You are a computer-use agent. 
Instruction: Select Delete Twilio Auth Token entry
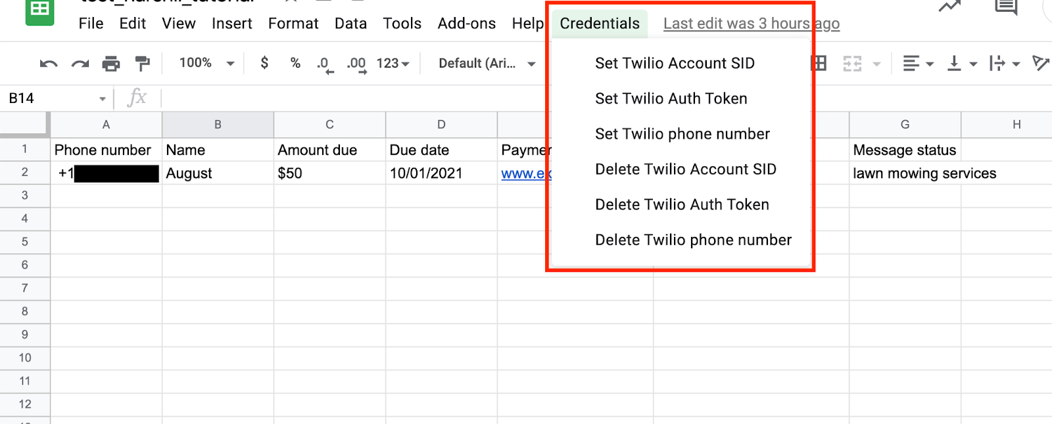pos(682,205)
